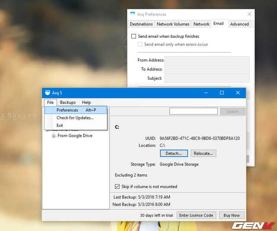Click the Relocate... button

click(203, 153)
